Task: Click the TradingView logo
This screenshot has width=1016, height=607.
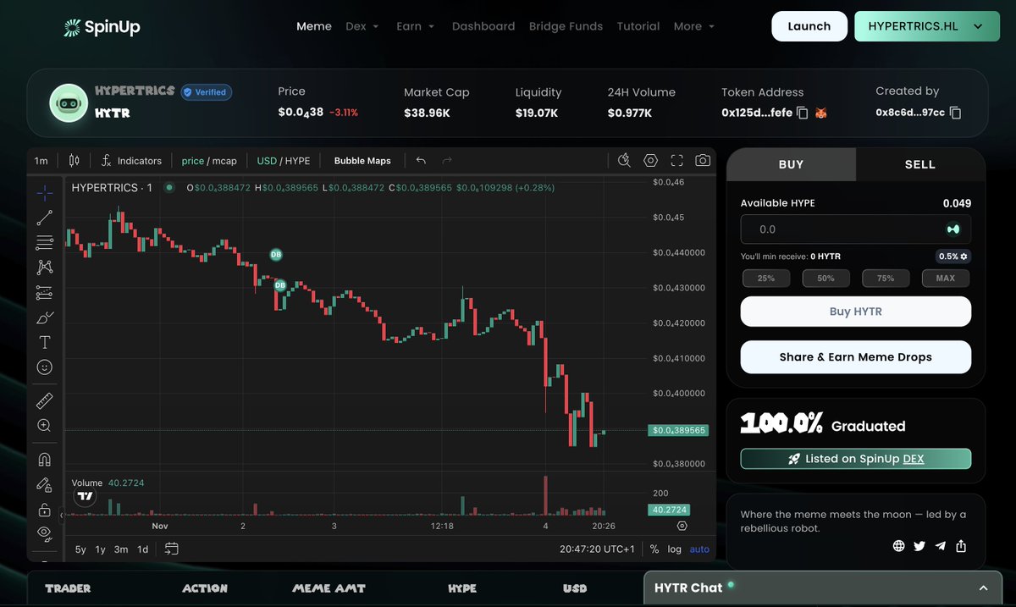Action: (x=85, y=496)
